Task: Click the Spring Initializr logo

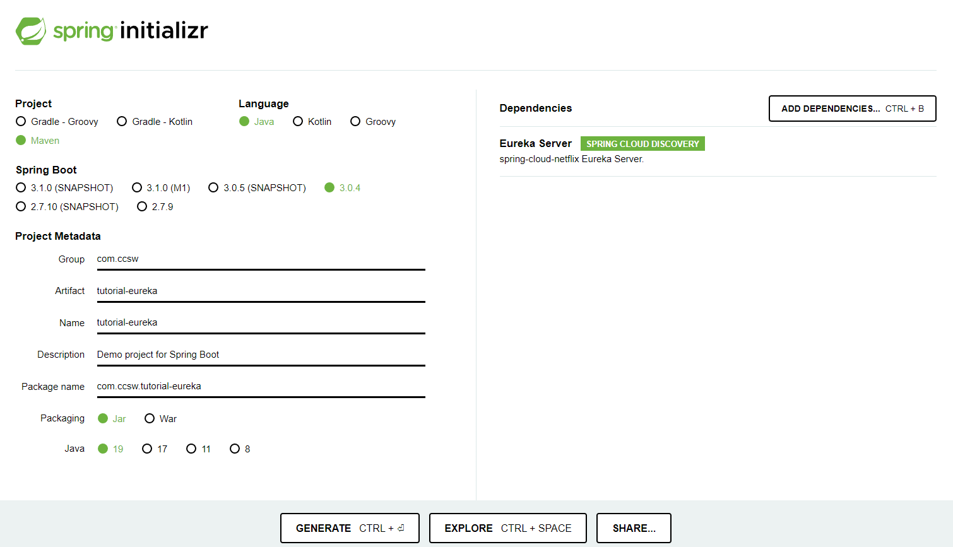Action: click(112, 30)
